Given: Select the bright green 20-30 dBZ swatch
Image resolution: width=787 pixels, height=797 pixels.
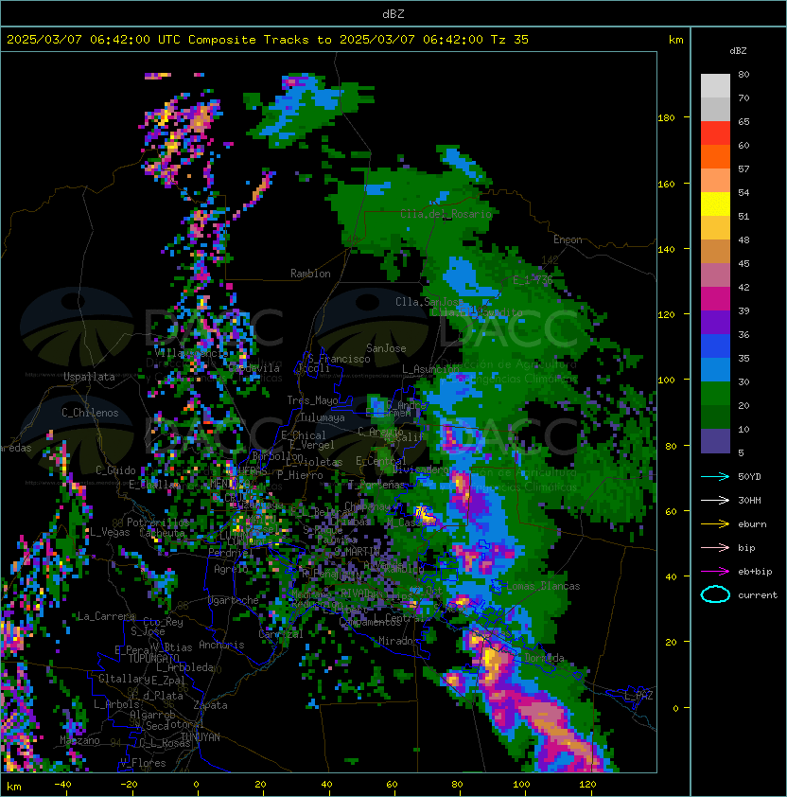Looking at the screenshot, I should 715,394.
